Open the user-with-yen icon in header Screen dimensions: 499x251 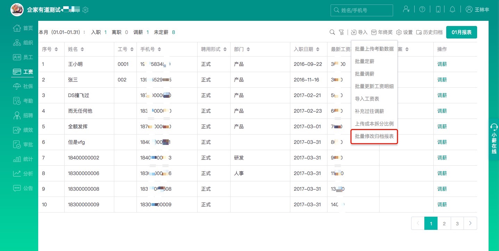(x=406, y=9)
